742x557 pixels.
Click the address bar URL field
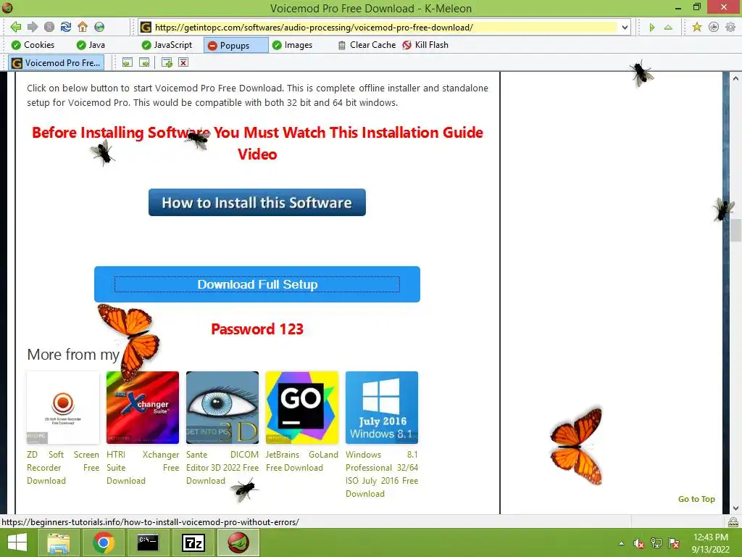coord(385,28)
